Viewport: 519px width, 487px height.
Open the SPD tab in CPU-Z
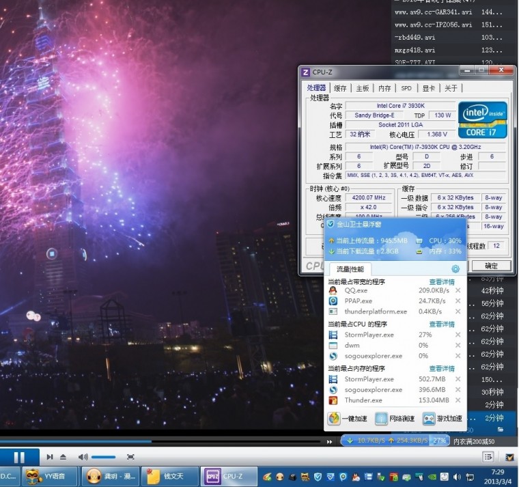click(406, 88)
